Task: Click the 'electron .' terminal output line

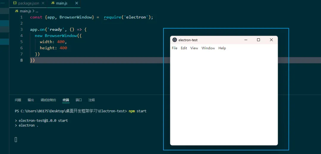Action: [x=27, y=126]
